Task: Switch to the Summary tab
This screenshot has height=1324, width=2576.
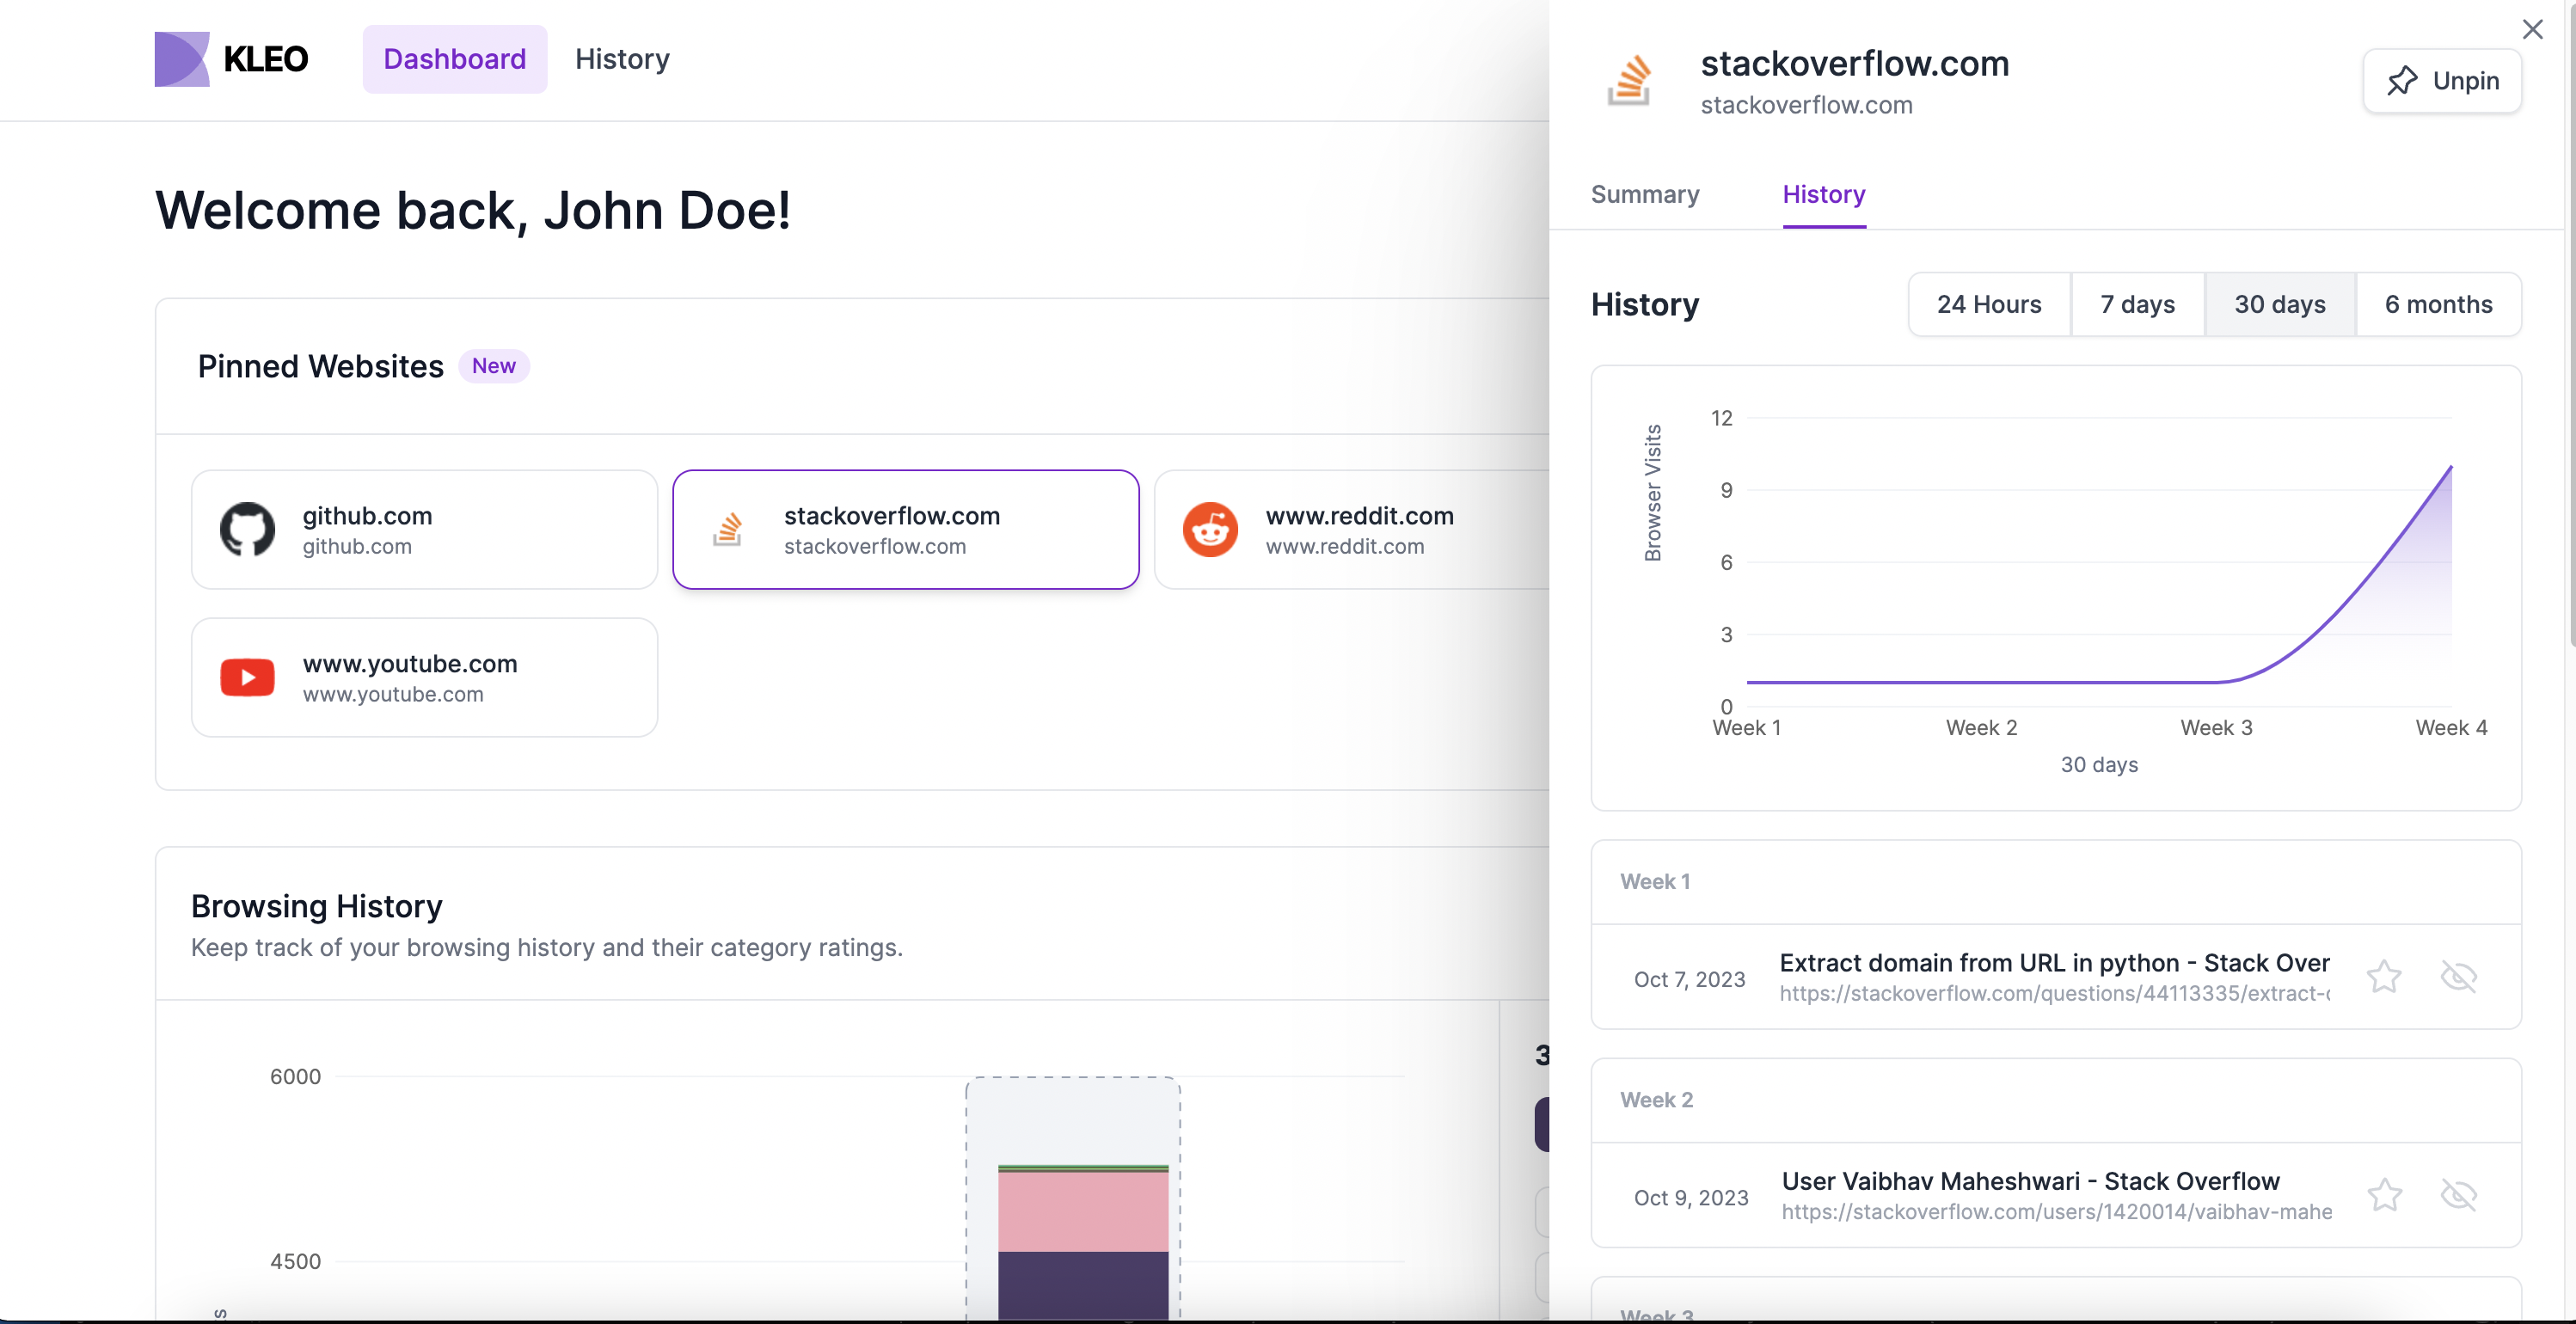Action: pos(1644,194)
